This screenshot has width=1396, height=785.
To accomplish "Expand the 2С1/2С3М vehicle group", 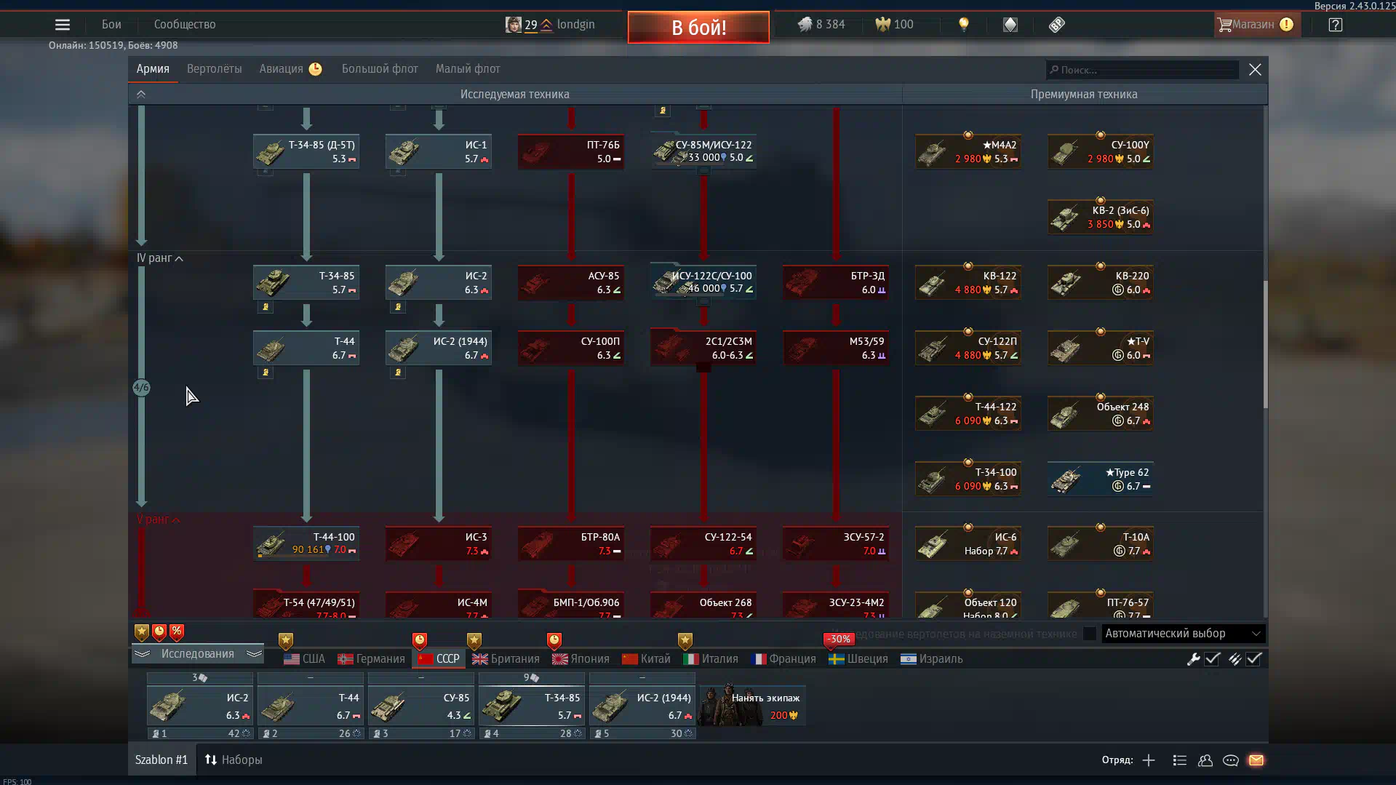I will (703, 348).
